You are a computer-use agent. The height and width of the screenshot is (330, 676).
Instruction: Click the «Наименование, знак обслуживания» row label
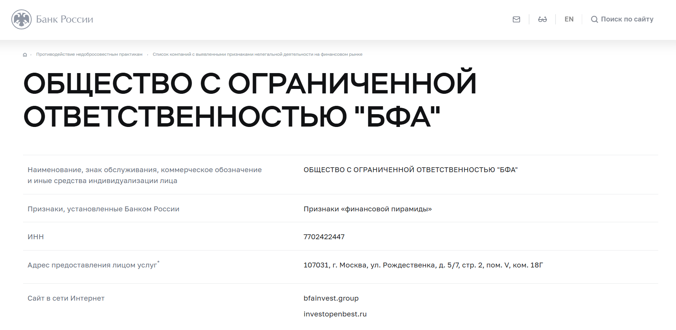[x=145, y=175]
